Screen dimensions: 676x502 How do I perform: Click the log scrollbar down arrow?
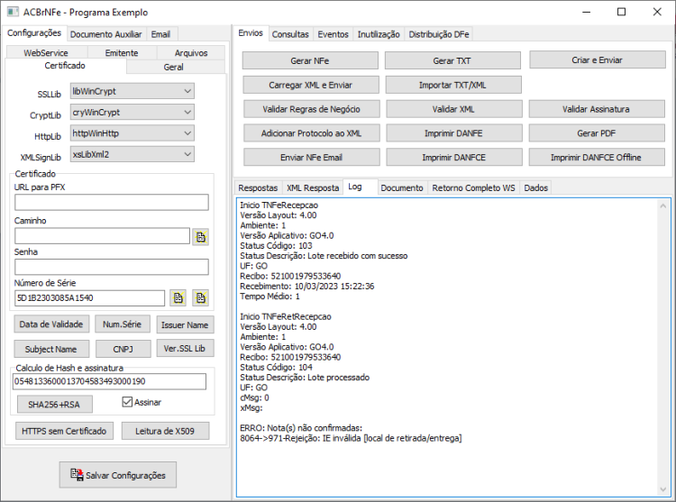coord(663,489)
